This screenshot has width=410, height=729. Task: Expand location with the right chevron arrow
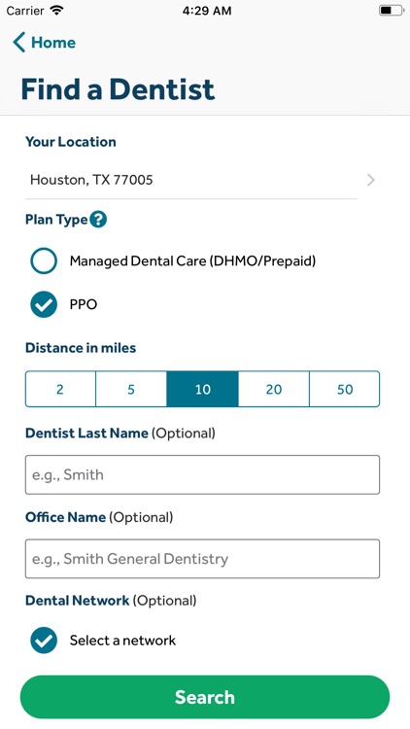pyautogui.click(x=371, y=180)
